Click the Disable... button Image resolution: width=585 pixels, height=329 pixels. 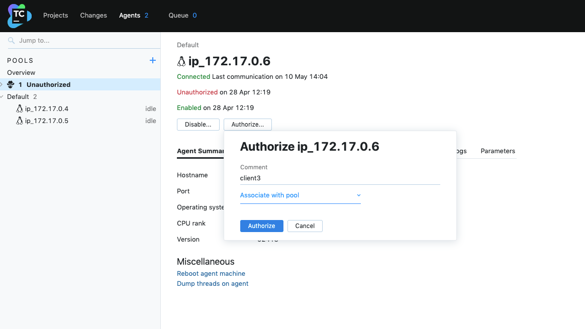tap(198, 125)
